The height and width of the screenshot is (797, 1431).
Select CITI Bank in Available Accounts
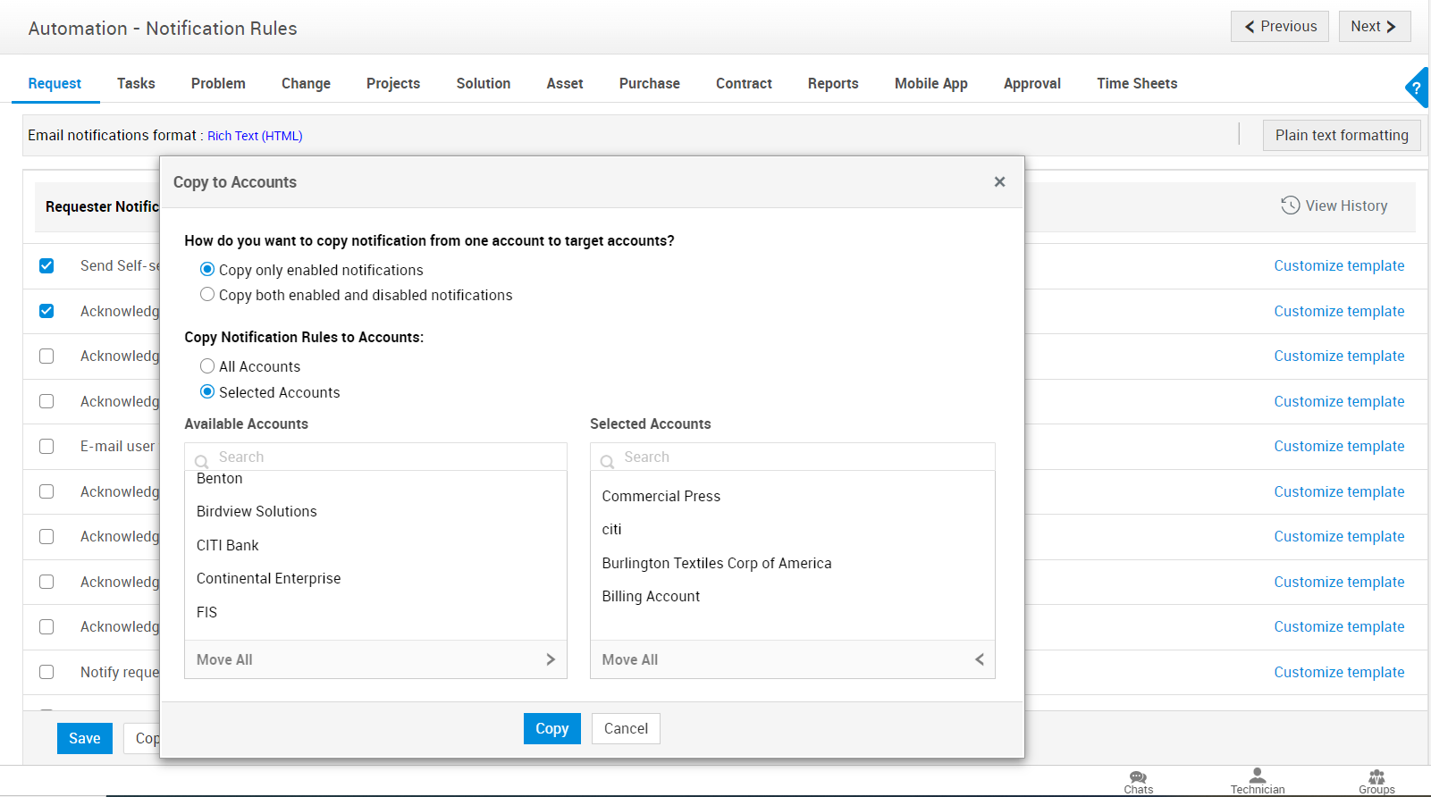pyautogui.click(x=228, y=545)
